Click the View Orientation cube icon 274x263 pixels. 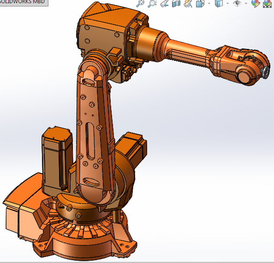tap(200, 4)
